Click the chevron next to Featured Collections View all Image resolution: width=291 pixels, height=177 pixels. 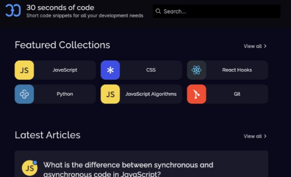[265, 46]
